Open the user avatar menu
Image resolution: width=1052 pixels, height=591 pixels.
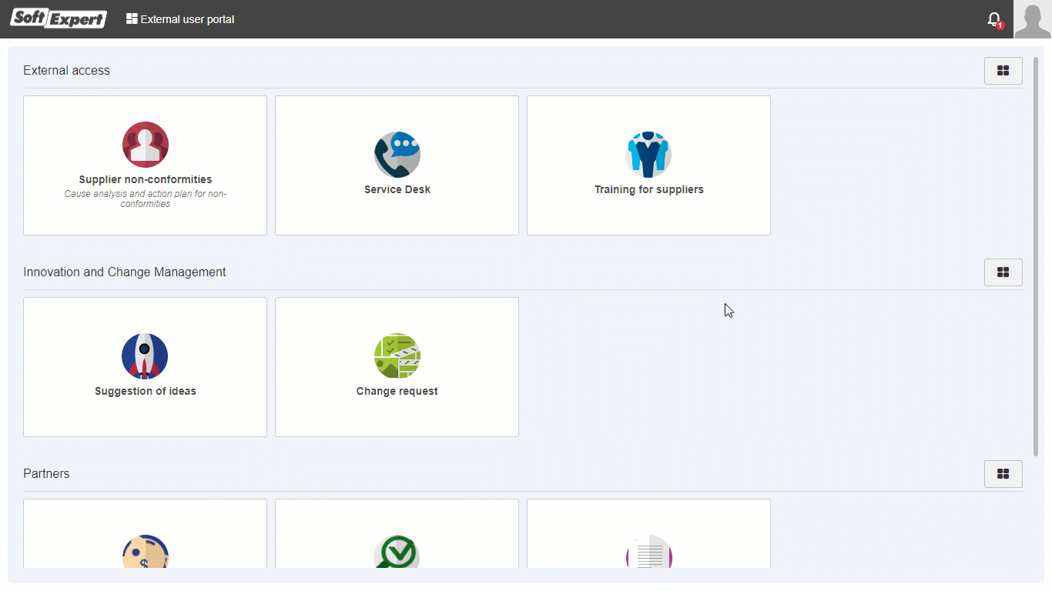1033,19
